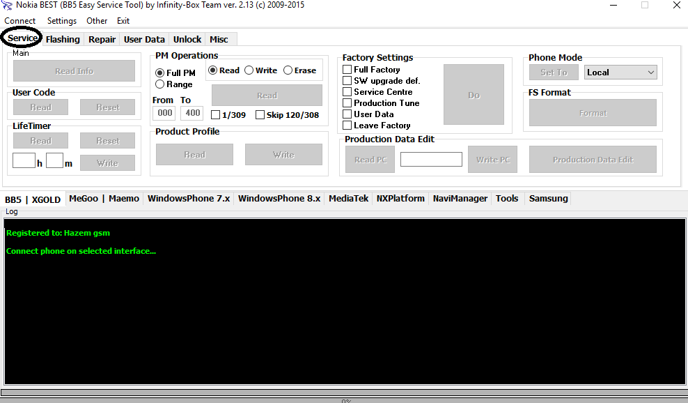Click the Write PC button
This screenshot has width=688, height=403.
coord(493,160)
